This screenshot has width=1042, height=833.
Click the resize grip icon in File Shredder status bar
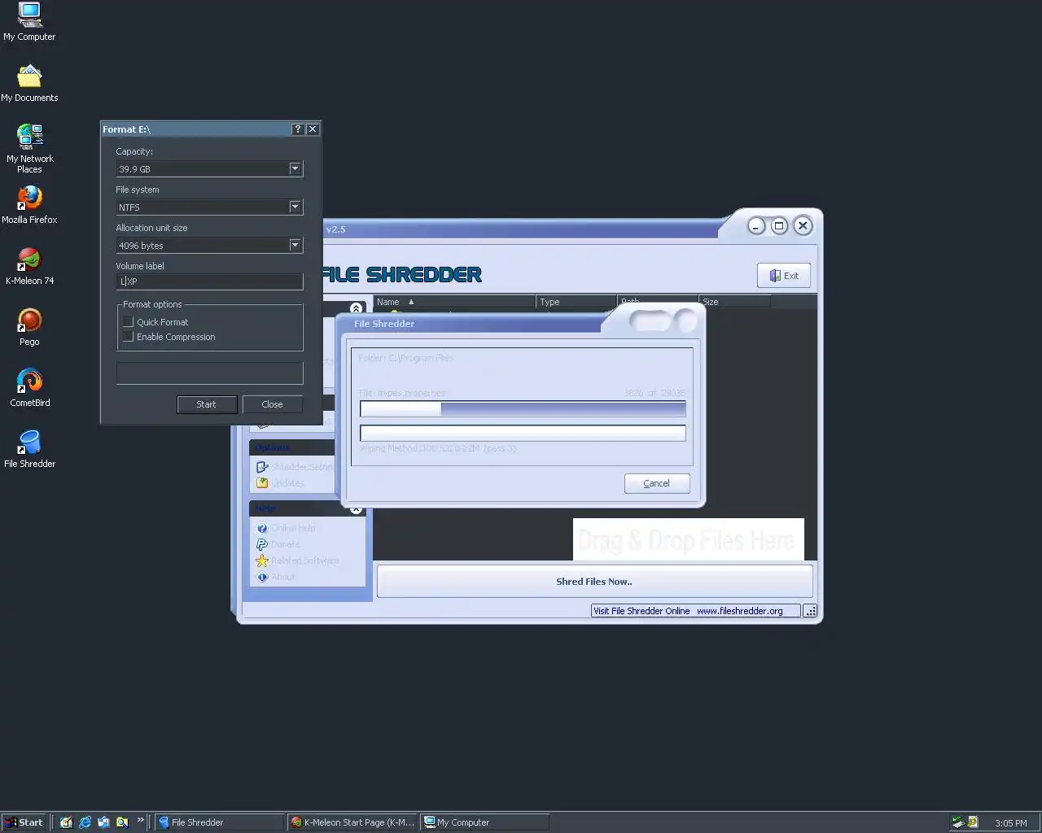[x=810, y=611]
